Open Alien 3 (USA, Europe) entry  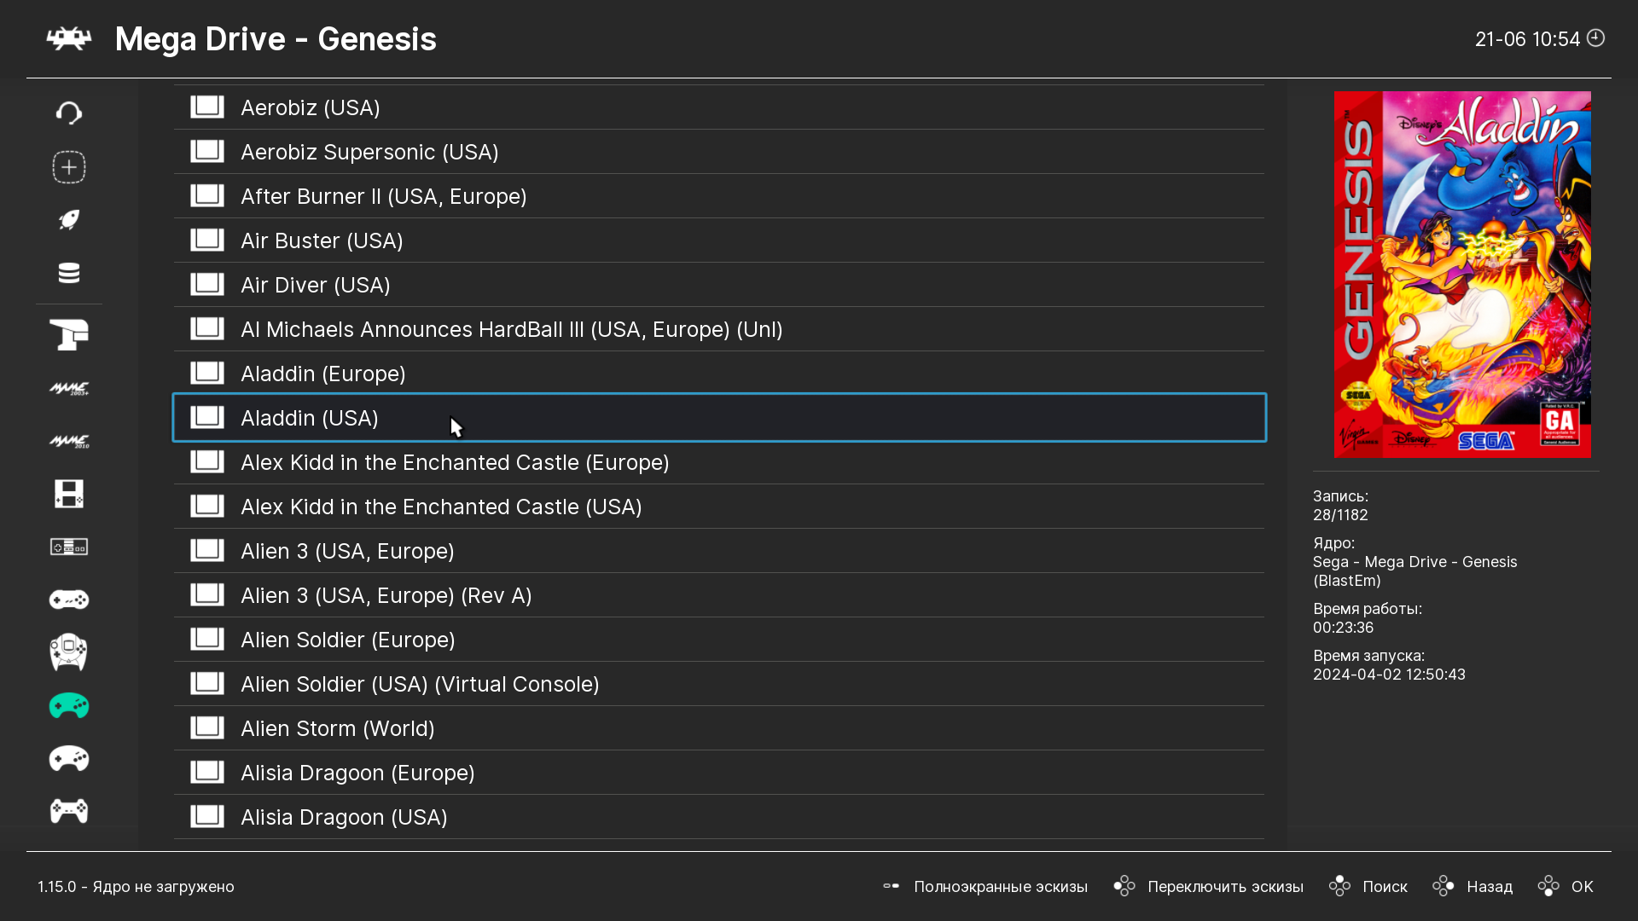coord(719,551)
